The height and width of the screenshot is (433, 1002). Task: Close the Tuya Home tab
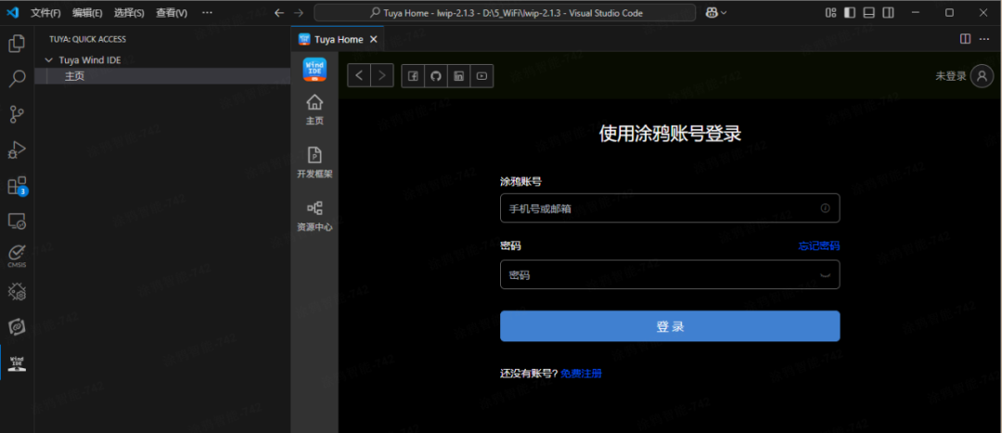pos(374,40)
